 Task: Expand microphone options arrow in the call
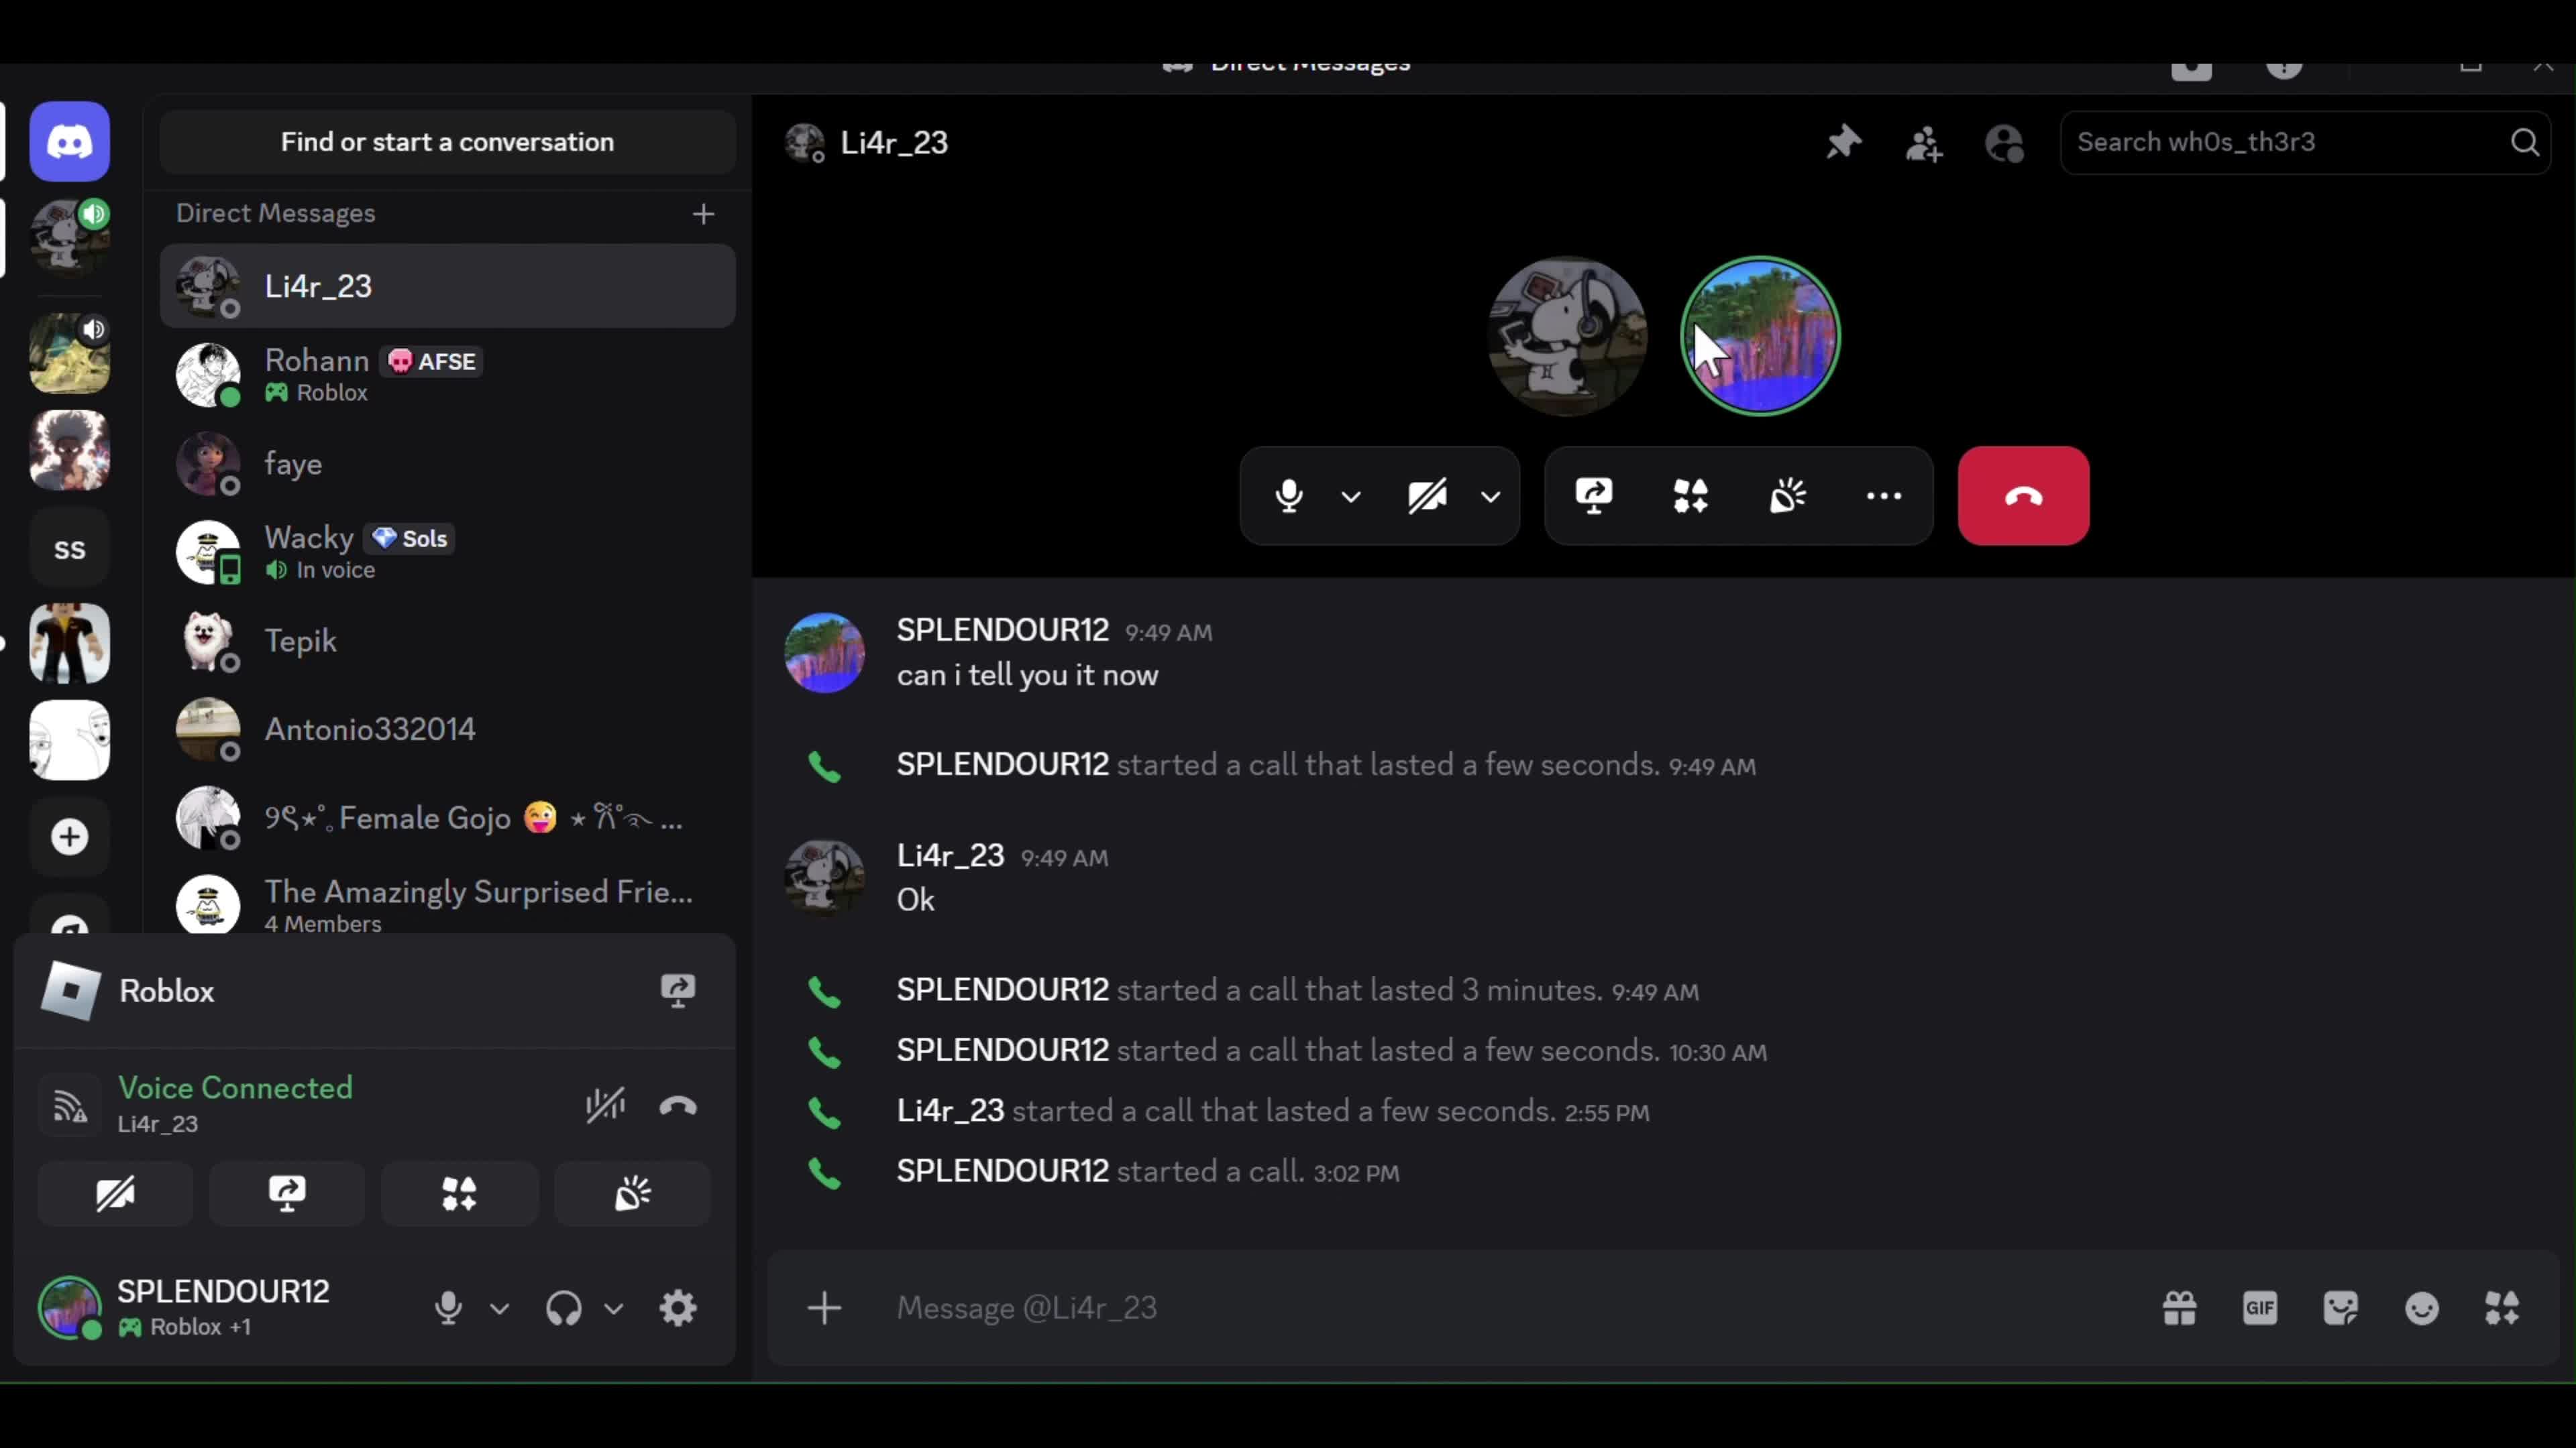1351,497
